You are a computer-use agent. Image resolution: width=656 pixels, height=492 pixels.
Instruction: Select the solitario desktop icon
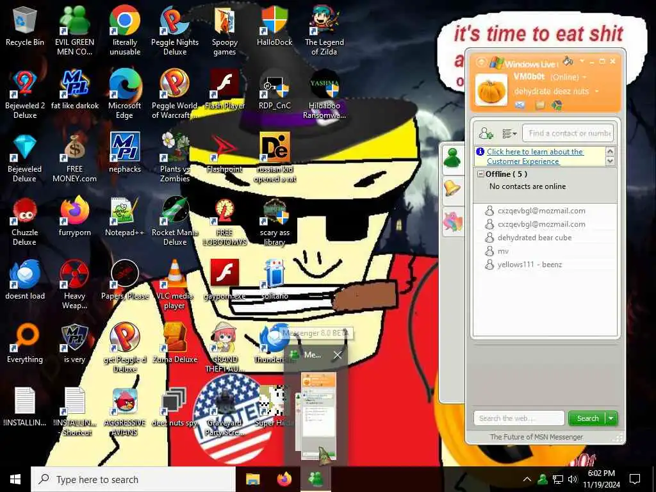pyautogui.click(x=274, y=281)
